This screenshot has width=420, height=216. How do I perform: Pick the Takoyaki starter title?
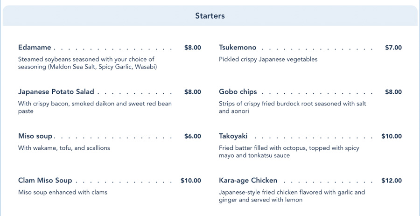[233, 136]
